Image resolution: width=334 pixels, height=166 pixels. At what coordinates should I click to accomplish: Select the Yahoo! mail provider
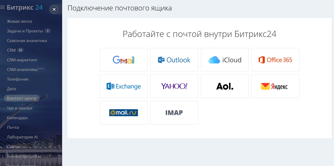pos(174,86)
